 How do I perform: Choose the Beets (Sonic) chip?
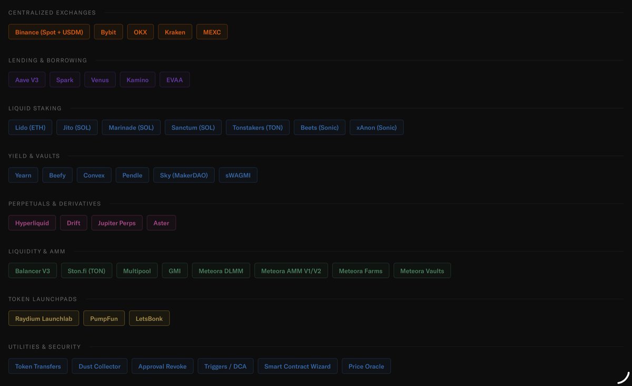320,127
